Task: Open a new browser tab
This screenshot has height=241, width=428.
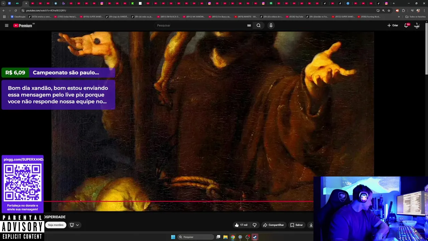Action: click(x=394, y=3)
